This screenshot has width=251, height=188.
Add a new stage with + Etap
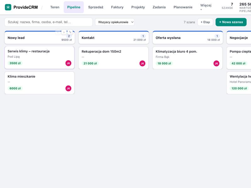[x=205, y=22]
